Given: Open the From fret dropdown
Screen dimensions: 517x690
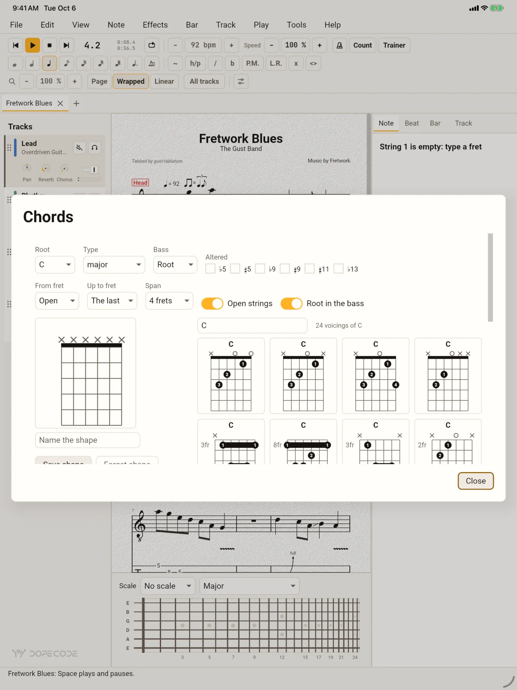Looking at the screenshot, I should pyautogui.click(x=57, y=301).
